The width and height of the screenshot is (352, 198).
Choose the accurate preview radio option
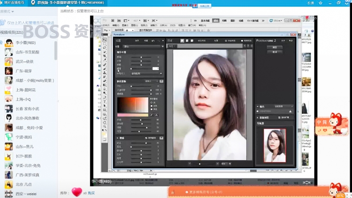(242, 41)
